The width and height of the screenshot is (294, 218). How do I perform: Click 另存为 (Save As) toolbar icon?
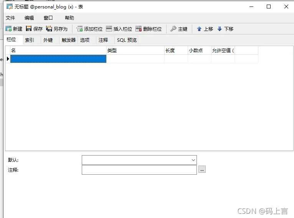click(x=49, y=29)
